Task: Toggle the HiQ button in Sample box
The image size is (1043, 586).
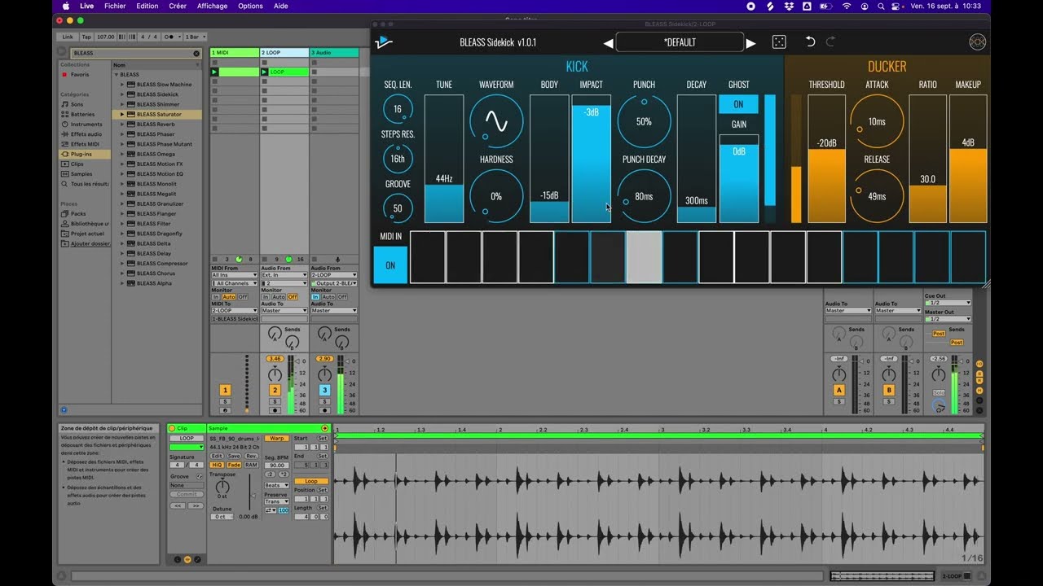Action: tap(217, 465)
